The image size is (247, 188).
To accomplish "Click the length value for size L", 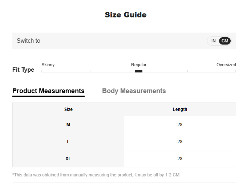I will [x=180, y=142].
